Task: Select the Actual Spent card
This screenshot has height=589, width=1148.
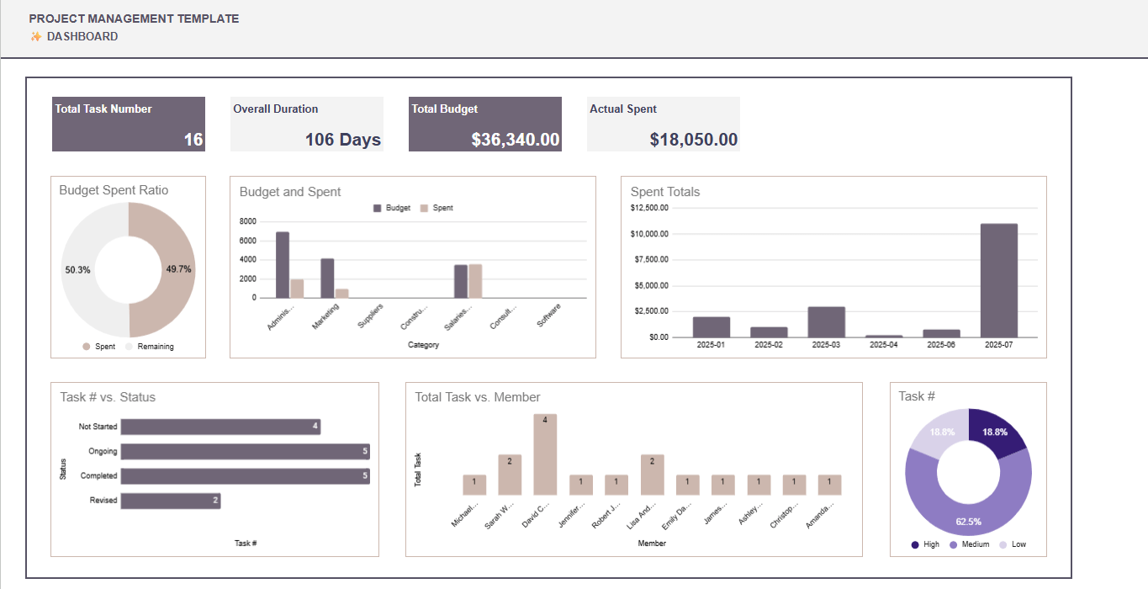Action: (x=663, y=124)
